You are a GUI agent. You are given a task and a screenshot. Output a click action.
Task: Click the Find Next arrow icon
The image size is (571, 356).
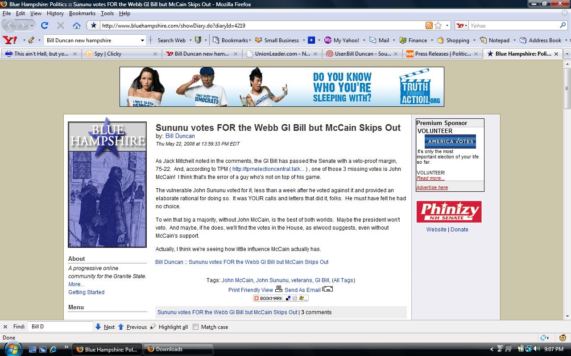98,327
